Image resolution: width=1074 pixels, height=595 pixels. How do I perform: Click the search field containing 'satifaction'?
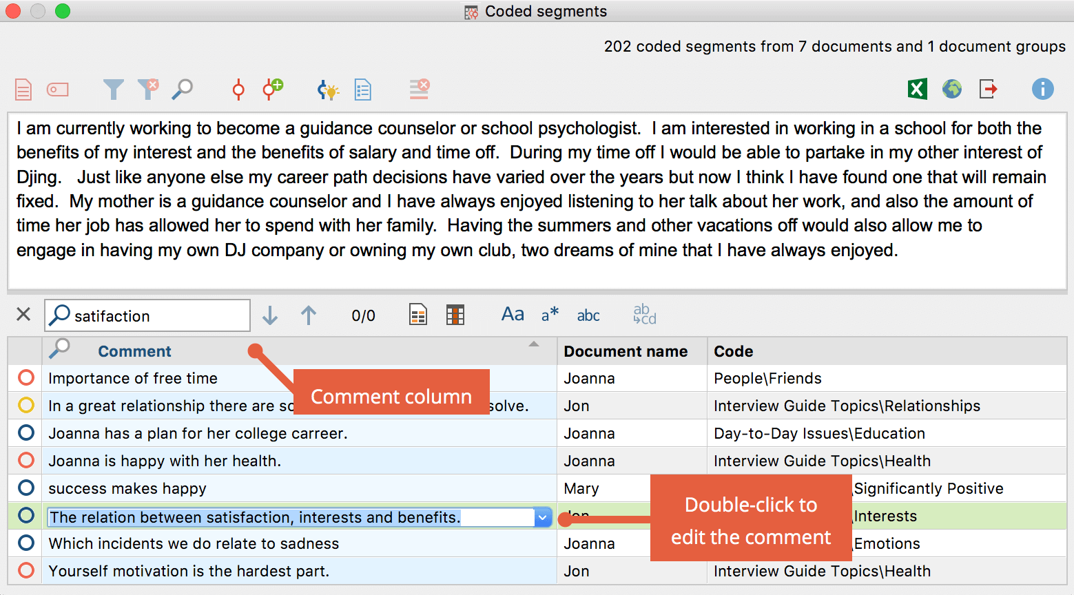pos(158,315)
